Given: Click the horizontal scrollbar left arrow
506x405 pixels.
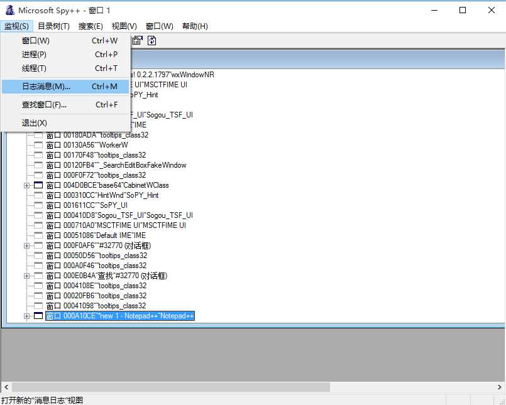Looking at the screenshot, I should (x=6, y=387).
